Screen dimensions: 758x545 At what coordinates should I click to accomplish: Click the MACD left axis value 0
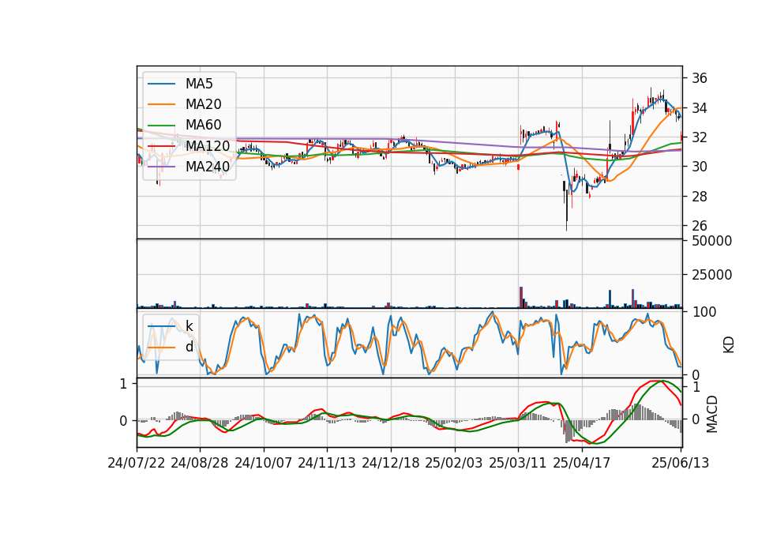click(x=123, y=421)
